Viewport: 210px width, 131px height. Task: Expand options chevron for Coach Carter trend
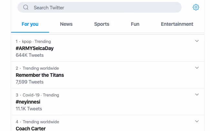[x=197, y=121]
